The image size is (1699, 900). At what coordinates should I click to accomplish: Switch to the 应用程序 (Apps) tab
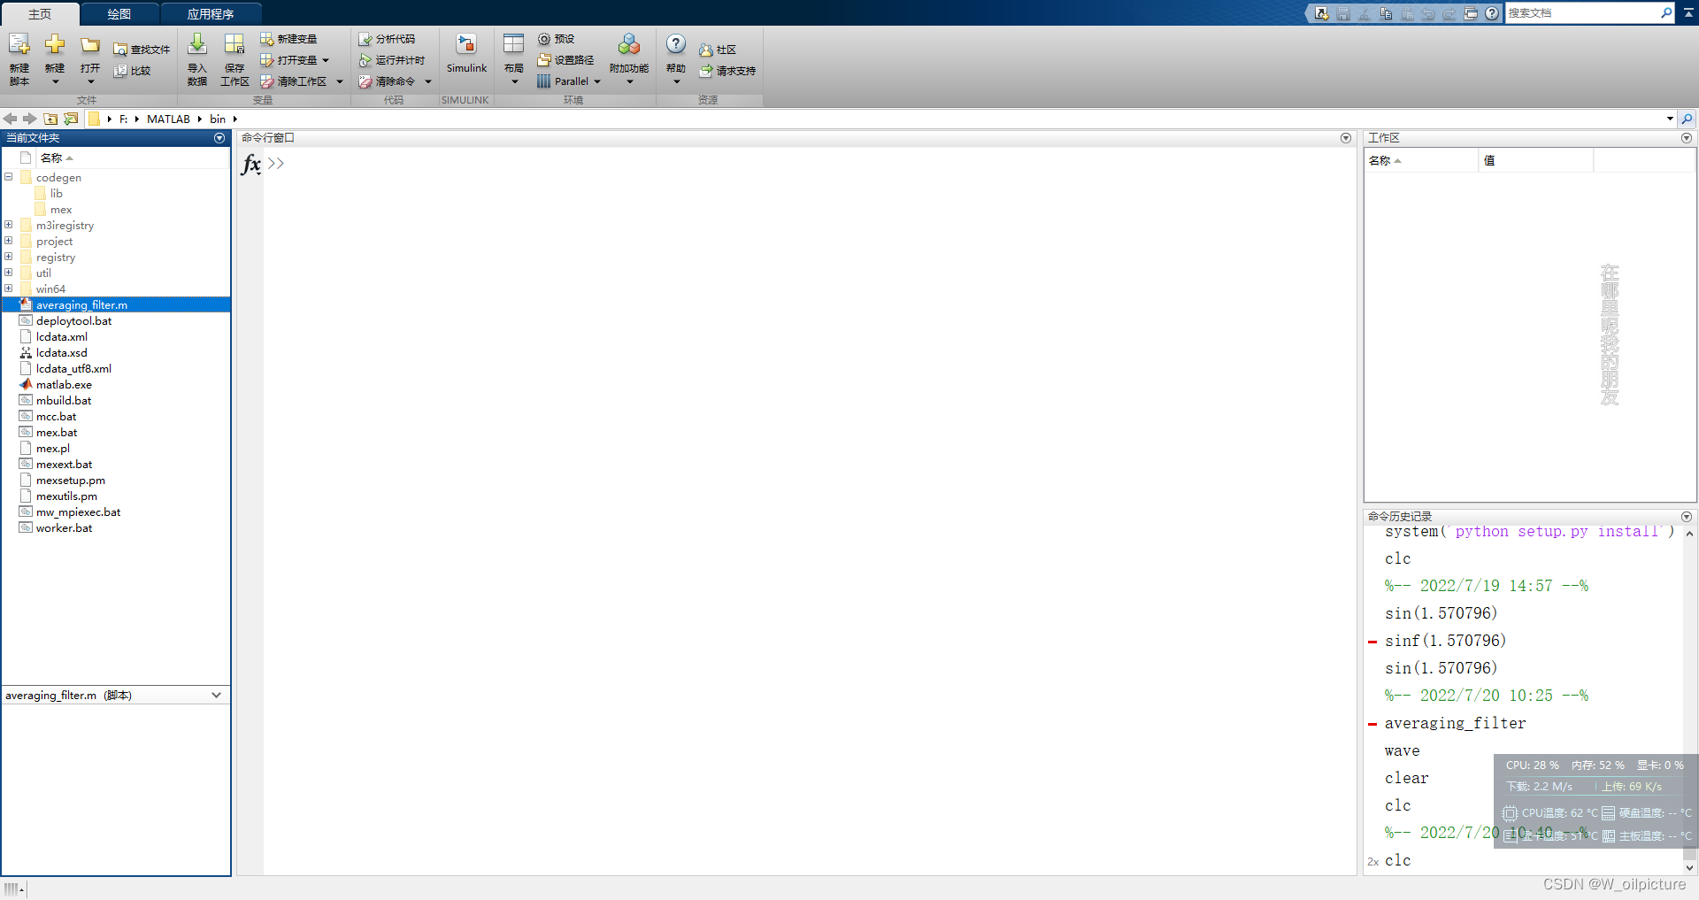click(211, 14)
